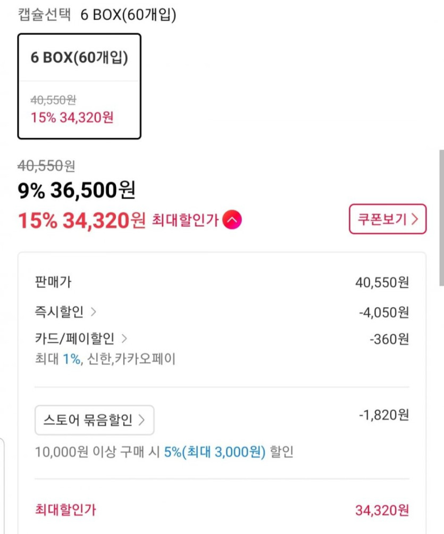
Task: Click the 9% 36,500원 price text
Action: 77,190
